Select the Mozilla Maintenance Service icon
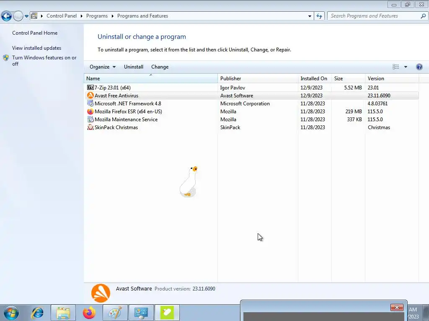Screen dimensions: 429x321 click(x=90, y=119)
